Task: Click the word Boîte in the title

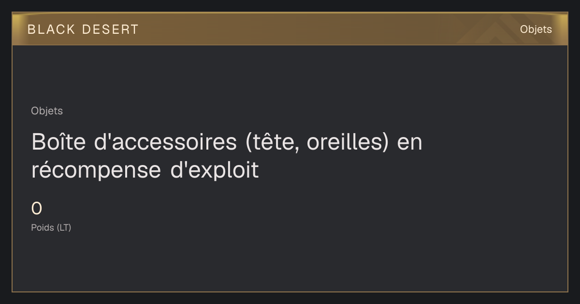Action: click(58, 142)
